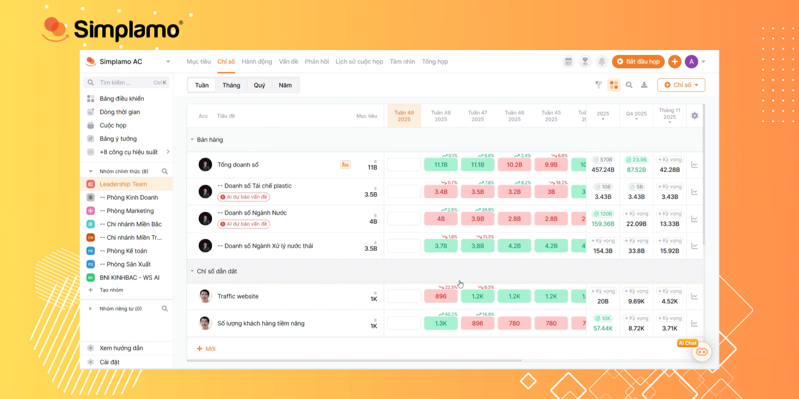Toggle the grid view icon in toolbar
The height and width of the screenshot is (399, 799).
click(614, 85)
